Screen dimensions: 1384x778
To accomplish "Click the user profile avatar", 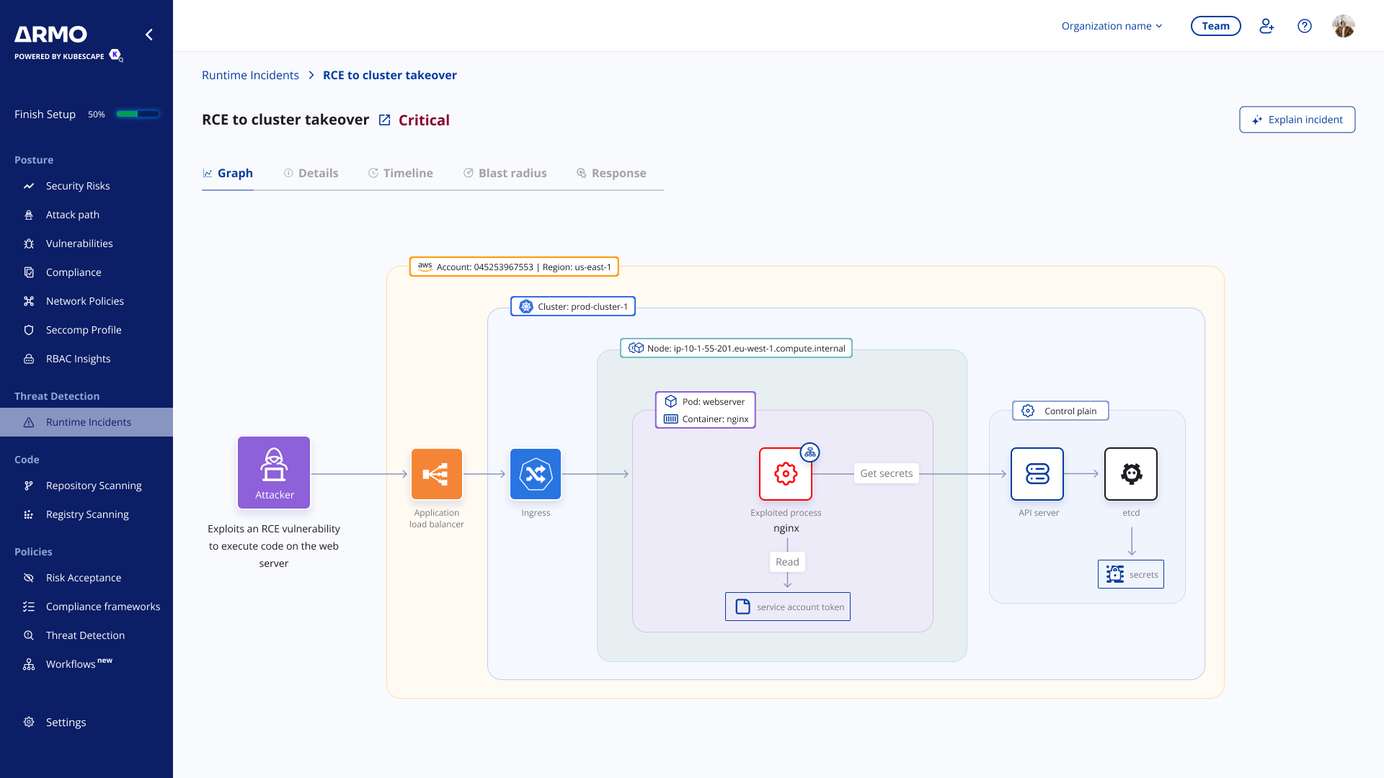I will (x=1344, y=26).
